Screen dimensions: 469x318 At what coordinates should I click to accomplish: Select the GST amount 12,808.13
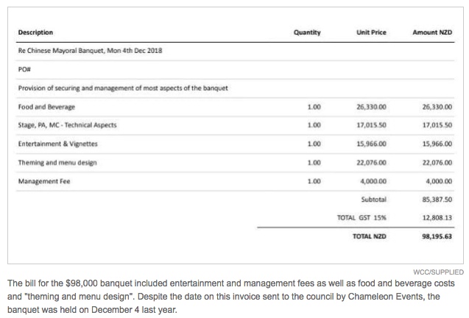(x=437, y=218)
